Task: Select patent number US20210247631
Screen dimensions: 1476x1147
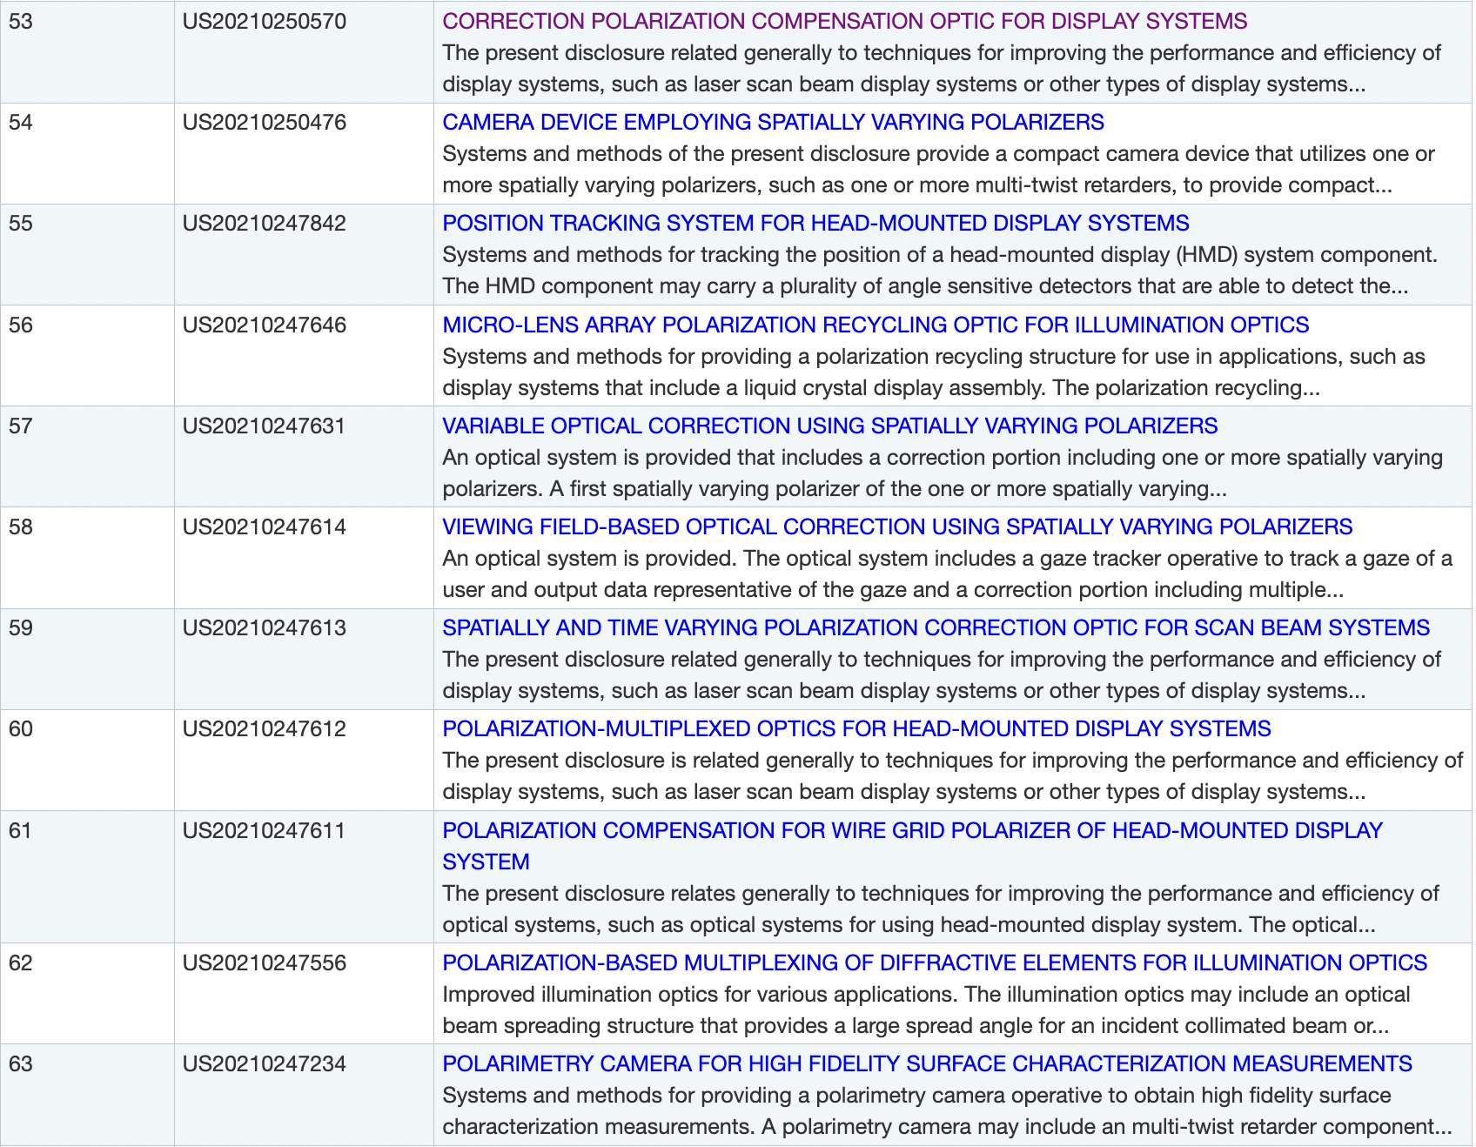Action: coord(265,426)
